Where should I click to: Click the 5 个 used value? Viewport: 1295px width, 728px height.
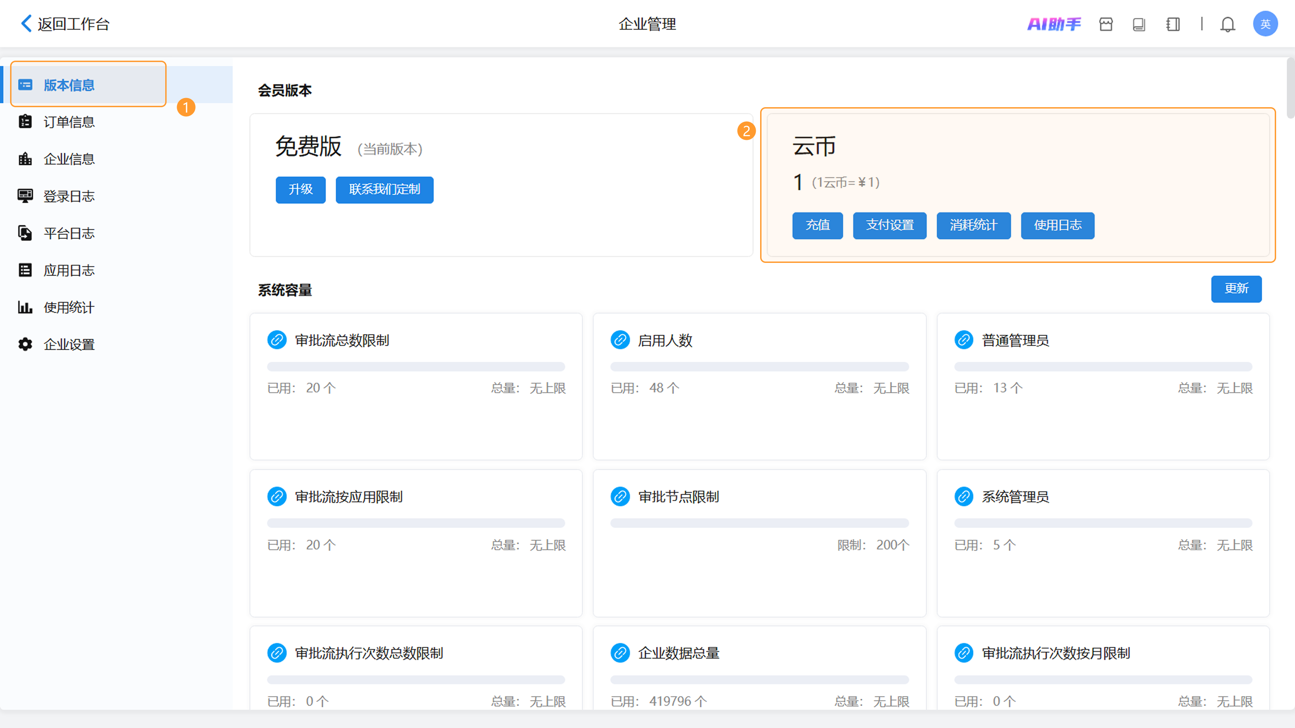point(1004,545)
